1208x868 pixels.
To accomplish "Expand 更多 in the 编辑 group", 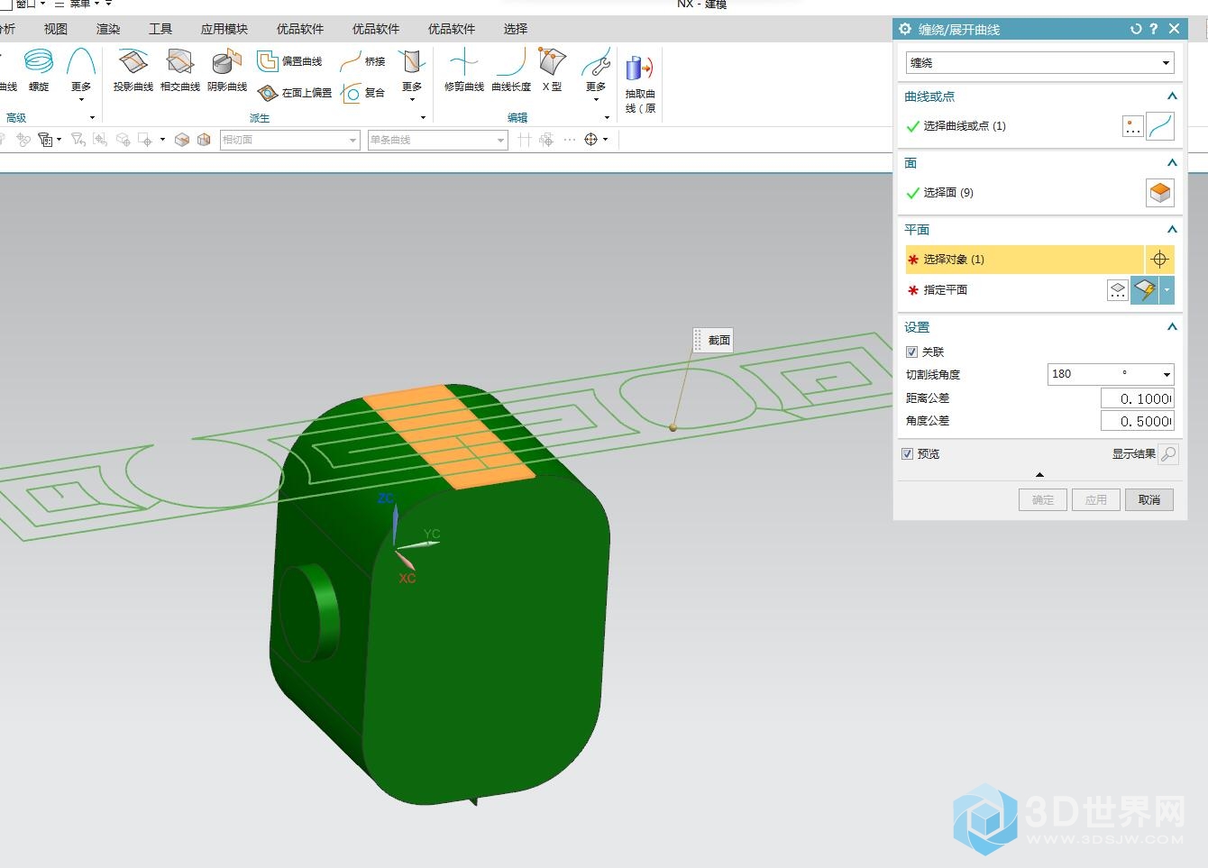I will pyautogui.click(x=596, y=76).
